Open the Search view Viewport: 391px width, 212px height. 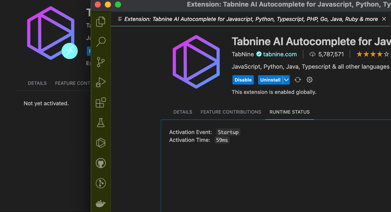[101, 42]
